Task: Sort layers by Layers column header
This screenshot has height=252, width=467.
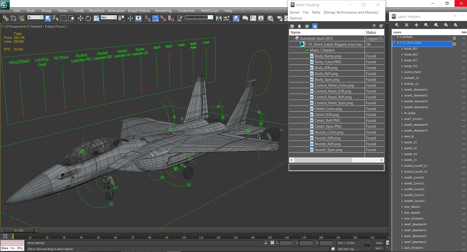Action: tap(422, 32)
